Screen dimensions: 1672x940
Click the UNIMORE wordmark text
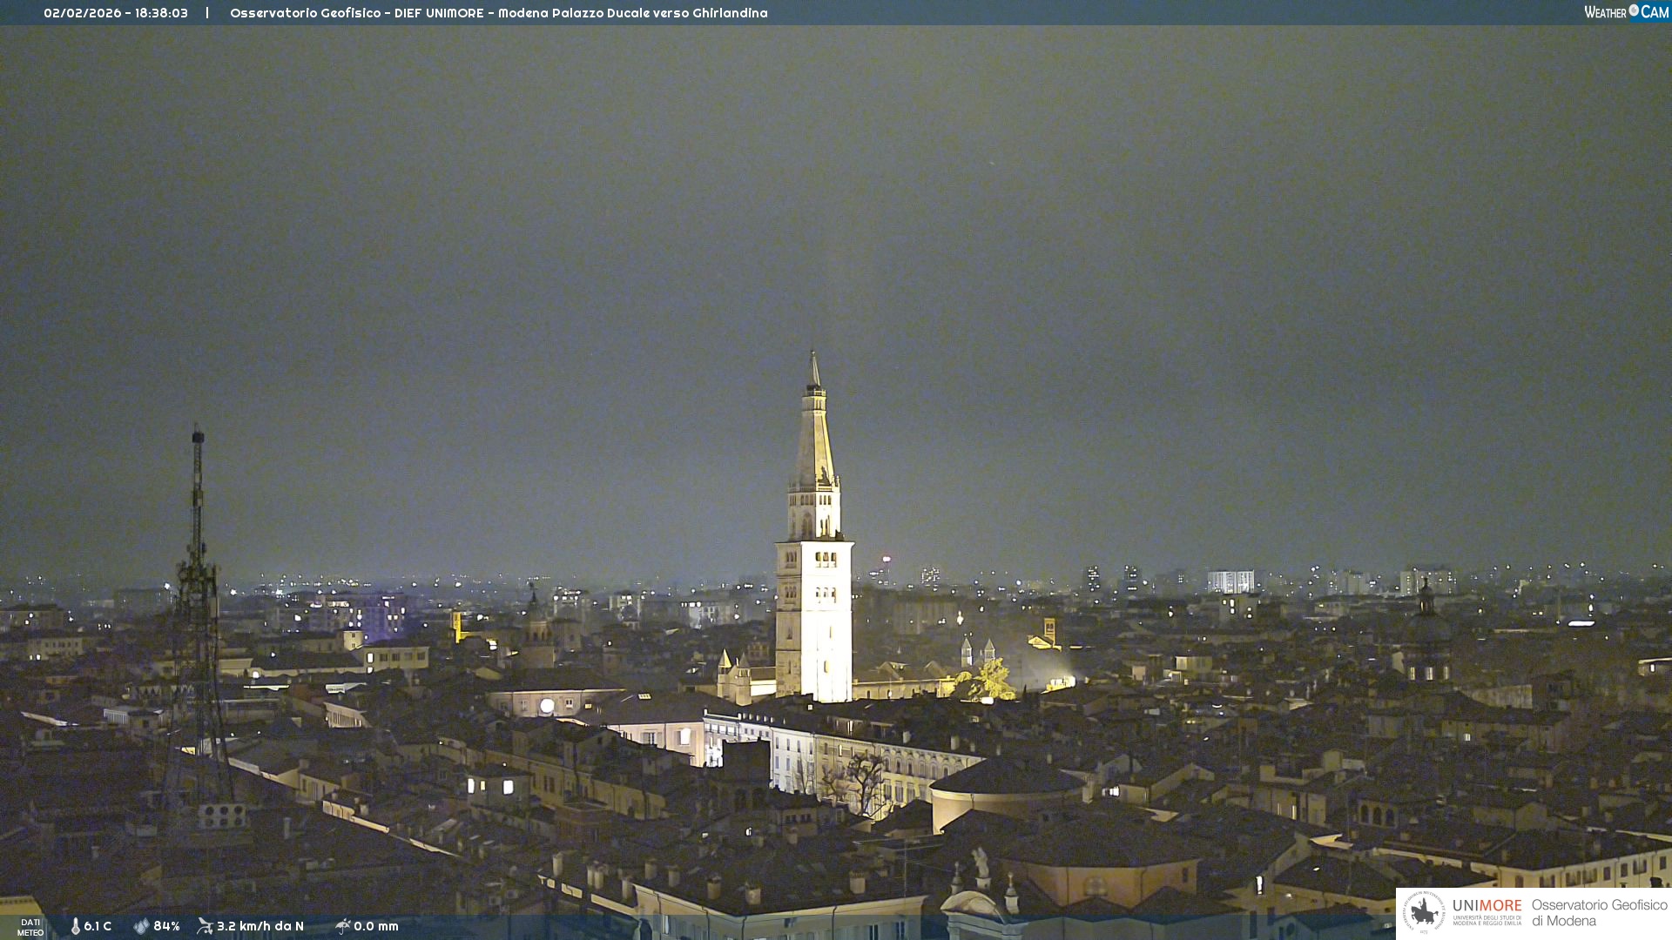click(1487, 906)
